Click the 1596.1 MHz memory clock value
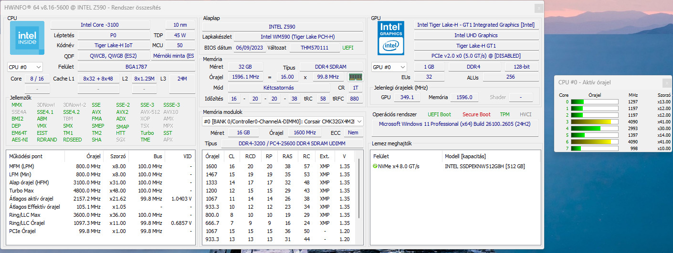This screenshot has height=253, width=673. coord(246,77)
